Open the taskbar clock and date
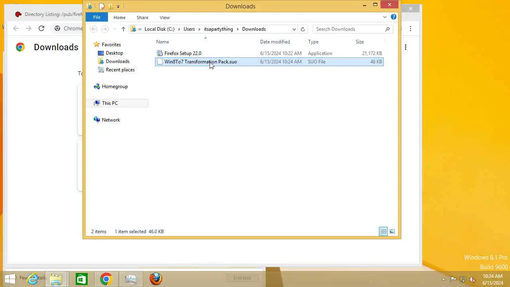 pyautogui.click(x=492, y=279)
